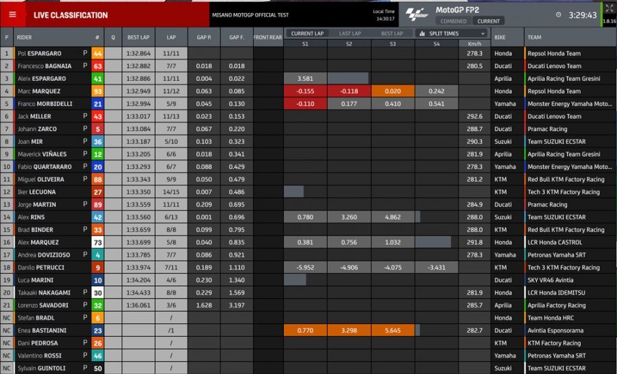
Task: Select rider Enea BASTIANINI
Action: click(x=42, y=331)
